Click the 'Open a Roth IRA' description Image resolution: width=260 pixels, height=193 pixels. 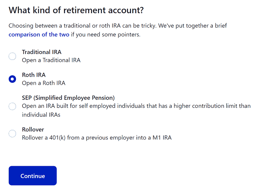[x=44, y=83]
